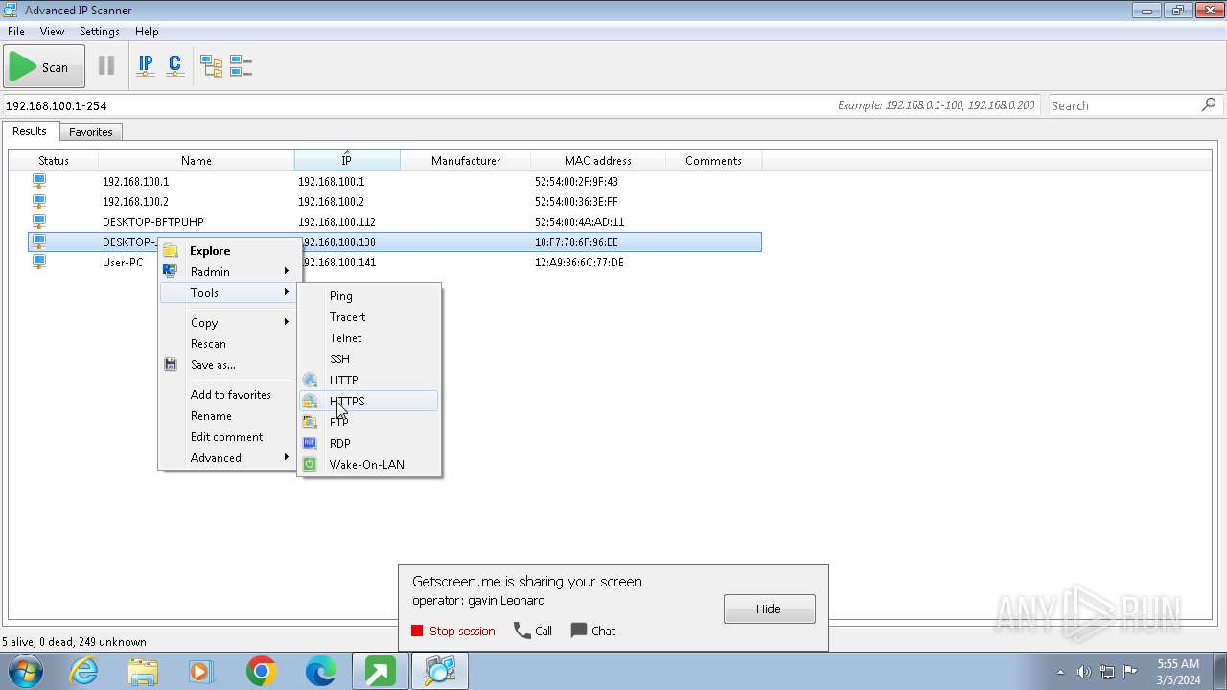Sort by the MAC address column header

point(598,161)
